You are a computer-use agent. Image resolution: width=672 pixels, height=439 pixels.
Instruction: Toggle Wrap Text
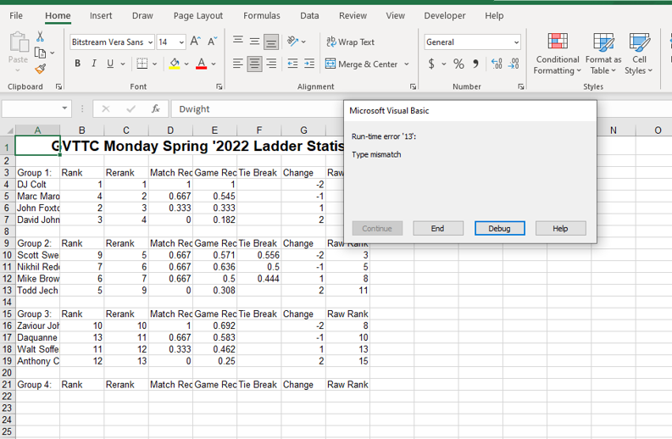[351, 42]
